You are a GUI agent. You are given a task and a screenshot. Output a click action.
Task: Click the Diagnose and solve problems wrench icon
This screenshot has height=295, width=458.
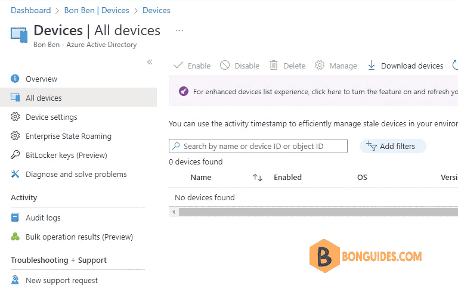(x=15, y=174)
